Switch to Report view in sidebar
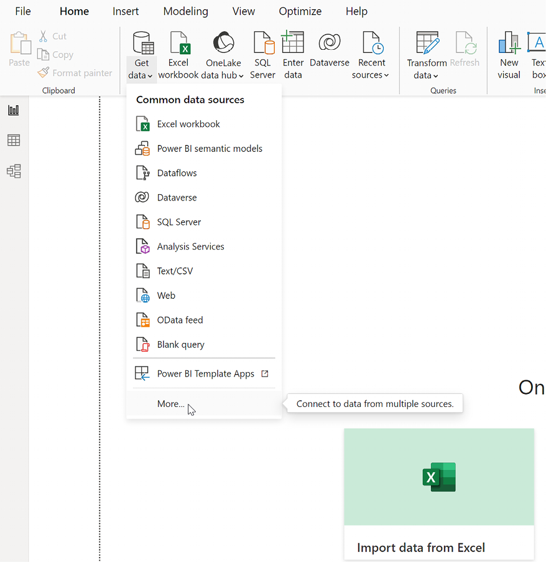This screenshot has height=562, width=546. point(14,110)
